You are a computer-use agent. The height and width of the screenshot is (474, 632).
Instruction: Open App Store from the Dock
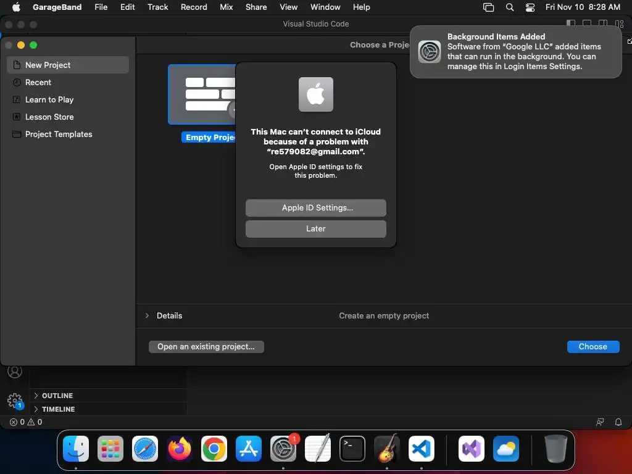249,449
